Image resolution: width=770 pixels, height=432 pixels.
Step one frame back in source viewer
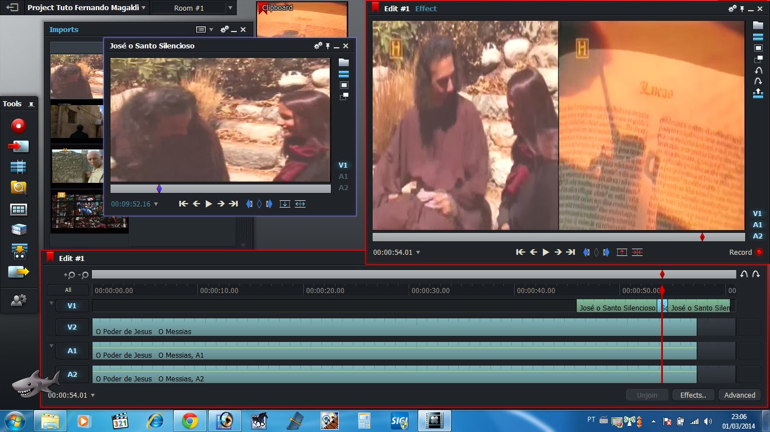[196, 204]
